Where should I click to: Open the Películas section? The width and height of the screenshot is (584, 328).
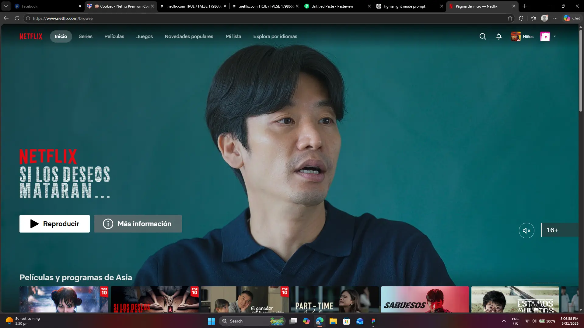[x=114, y=36]
